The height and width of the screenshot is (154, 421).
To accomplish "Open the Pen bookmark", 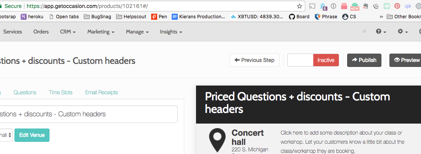I will (159, 17).
